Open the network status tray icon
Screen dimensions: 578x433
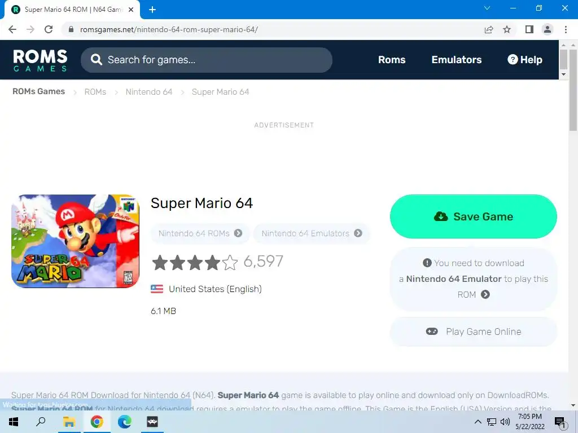[x=492, y=422]
